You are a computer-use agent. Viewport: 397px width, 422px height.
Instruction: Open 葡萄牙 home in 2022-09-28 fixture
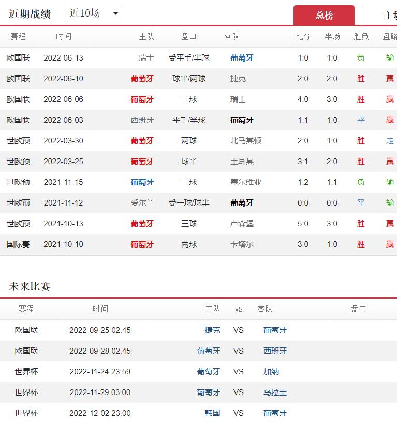(209, 351)
